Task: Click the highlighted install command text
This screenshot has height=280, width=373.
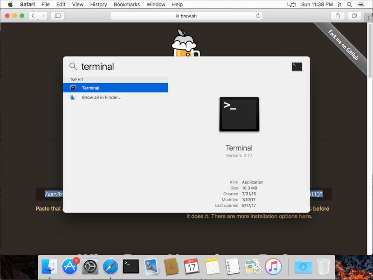Action: pos(54,194)
